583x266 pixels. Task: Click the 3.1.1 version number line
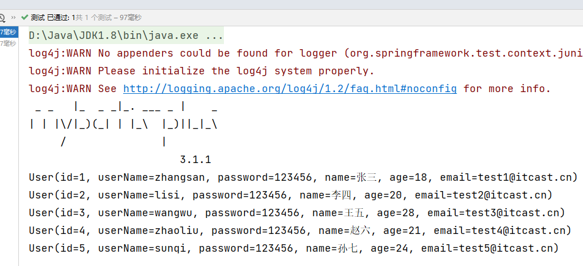[195, 160]
